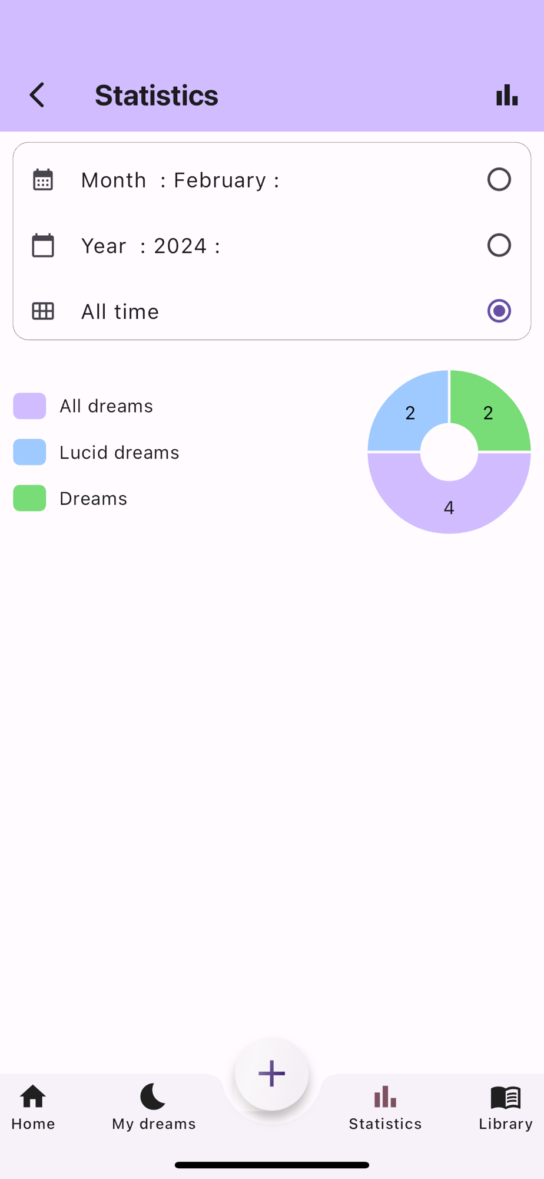Viewport: 544px width, 1179px height.
Task: Add a new dream with plus button
Action: pos(272,1073)
